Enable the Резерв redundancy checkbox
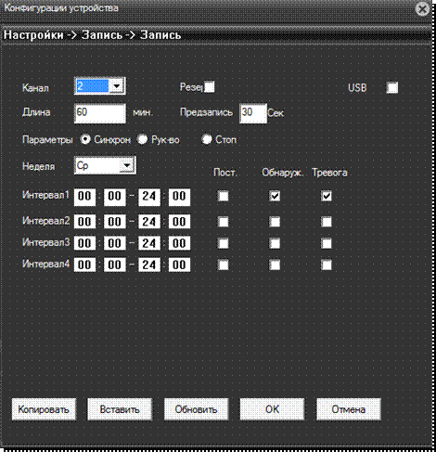This screenshot has height=452, width=436. tap(210, 87)
